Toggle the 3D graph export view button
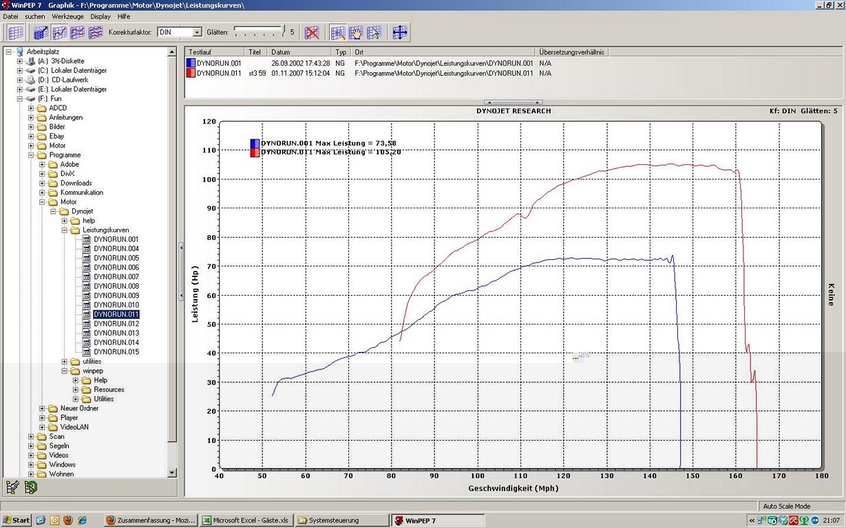The image size is (846, 528). pyautogui.click(x=41, y=32)
